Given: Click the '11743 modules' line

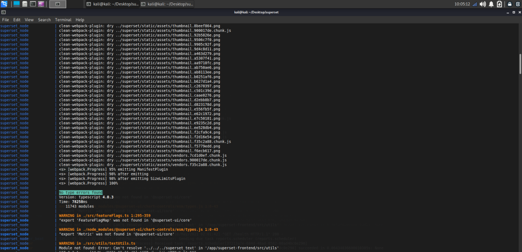Looking at the screenshot, I should pyautogui.click(x=80, y=207).
